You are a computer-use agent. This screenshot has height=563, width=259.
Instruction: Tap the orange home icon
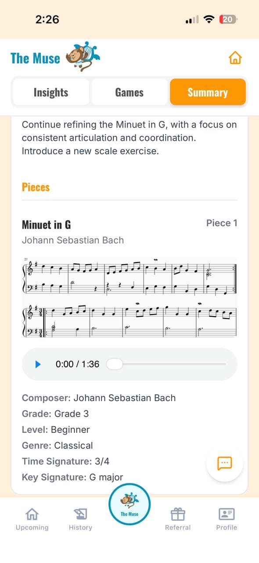pos(235,58)
